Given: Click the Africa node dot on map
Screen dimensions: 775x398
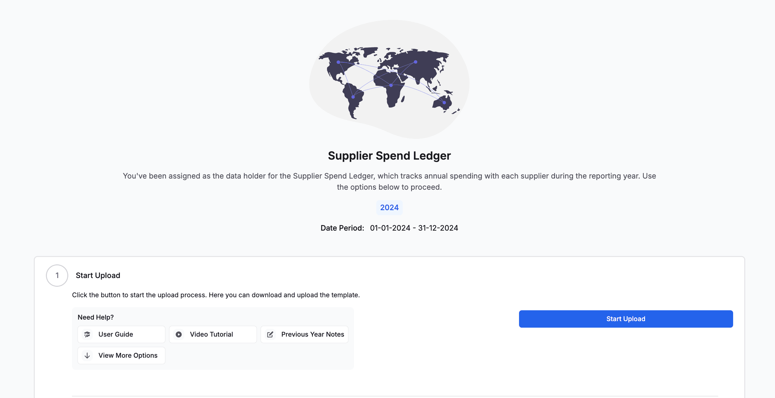Looking at the screenshot, I should [x=391, y=85].
